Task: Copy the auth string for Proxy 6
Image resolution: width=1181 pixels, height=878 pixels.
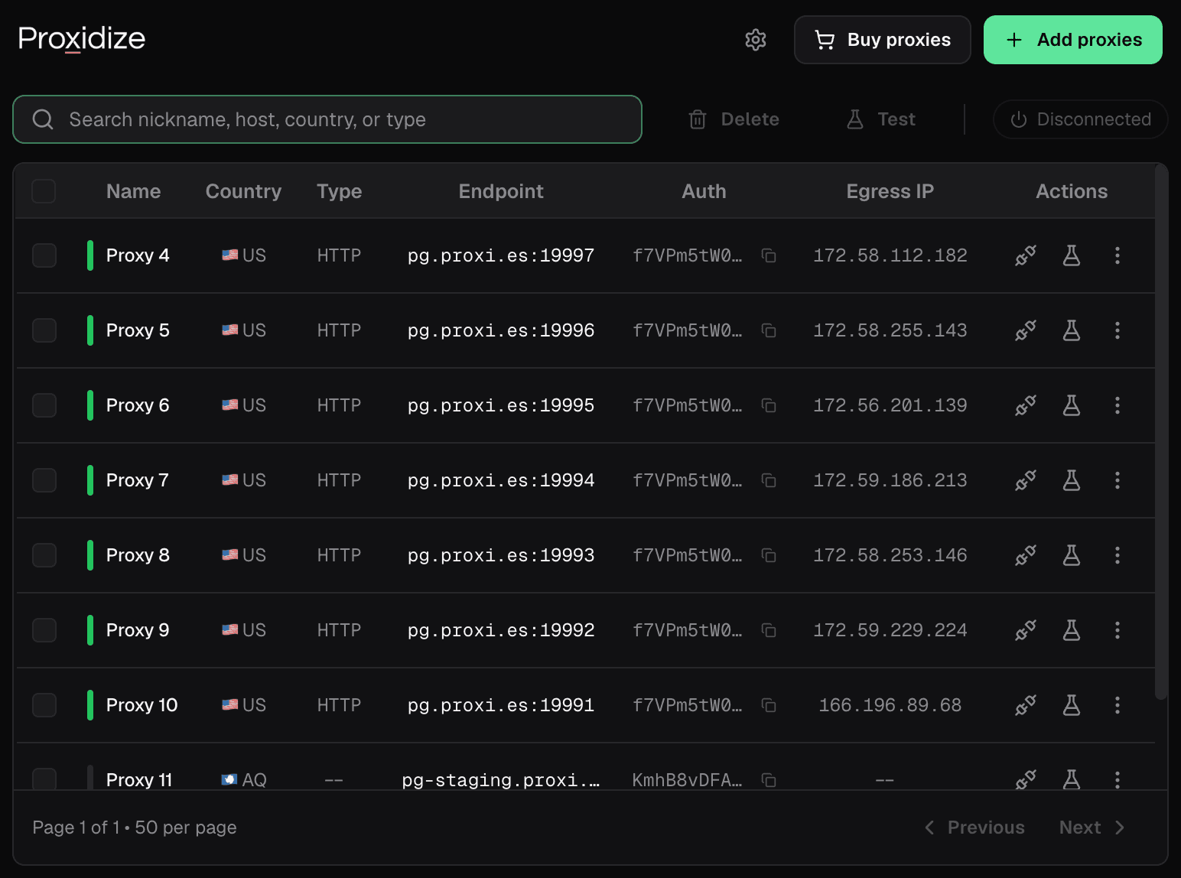Action: click(769, 406)
